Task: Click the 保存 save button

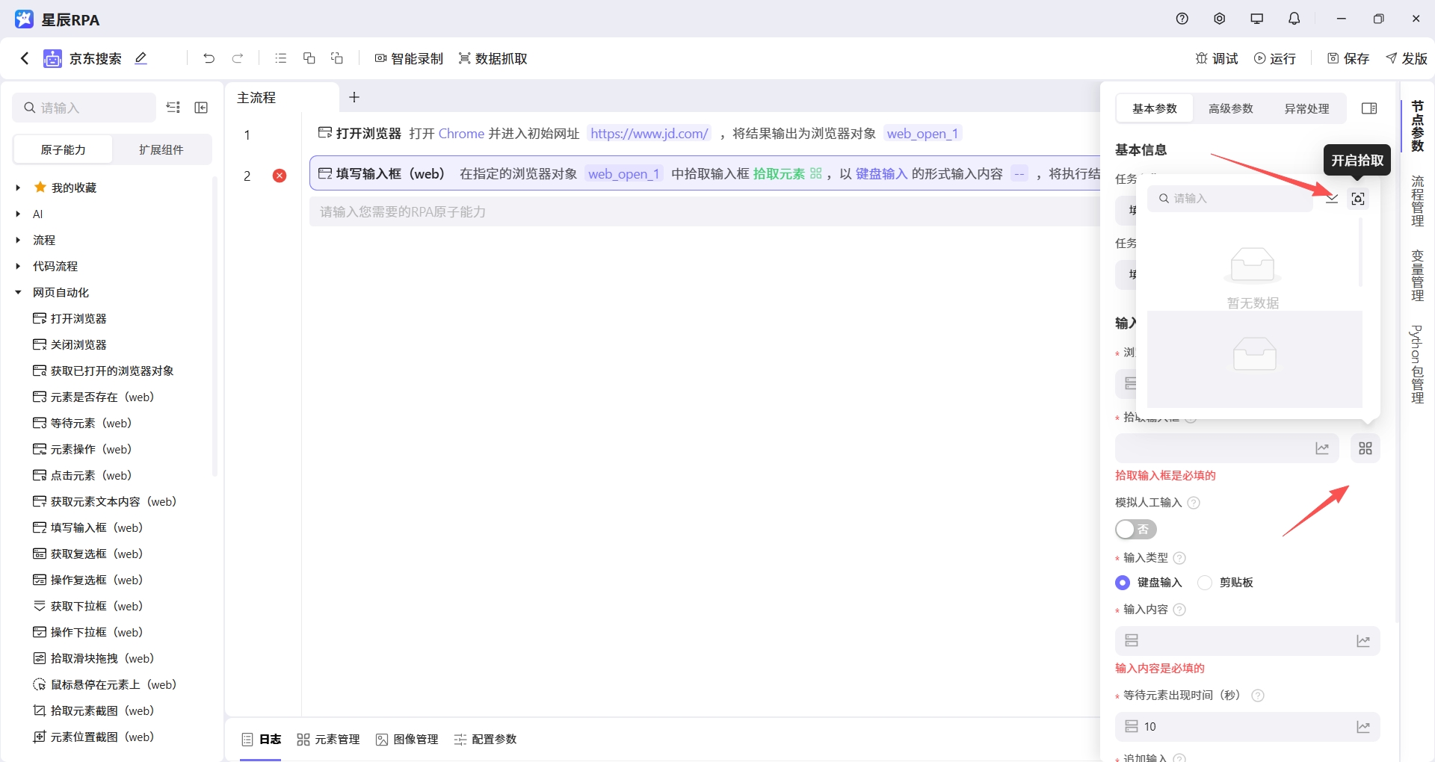Action: (x=1348, y=58)
